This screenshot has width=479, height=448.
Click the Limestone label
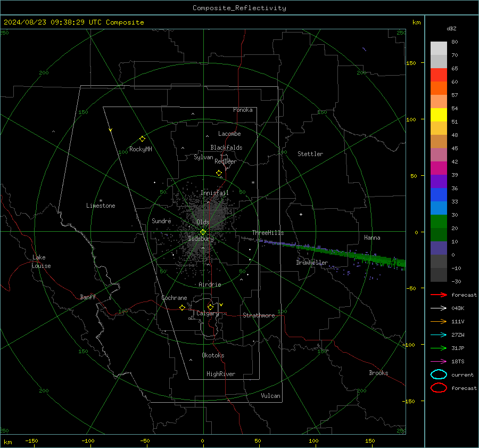[101, 206]
